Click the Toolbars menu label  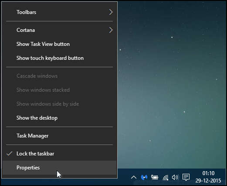click(26, 12)
